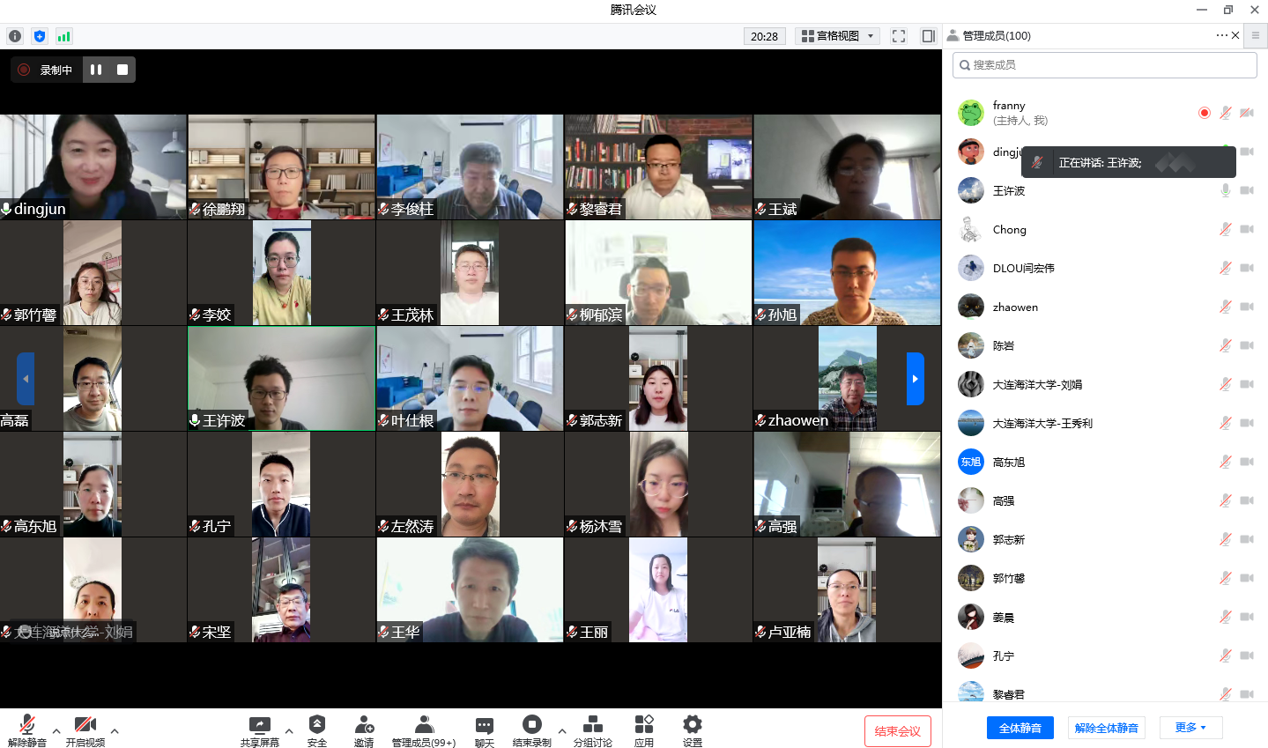This screenshot has width=1268, height=748.
Task: Open the chat panel
Action: [x=485, y=729]
